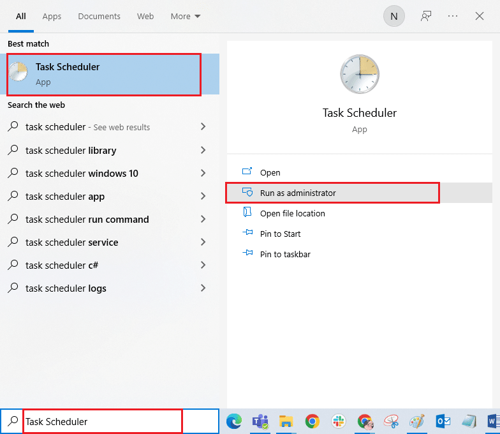Expand arrow for task scheduler web results
The image size is (500, 434).
[x=203, y=126]
